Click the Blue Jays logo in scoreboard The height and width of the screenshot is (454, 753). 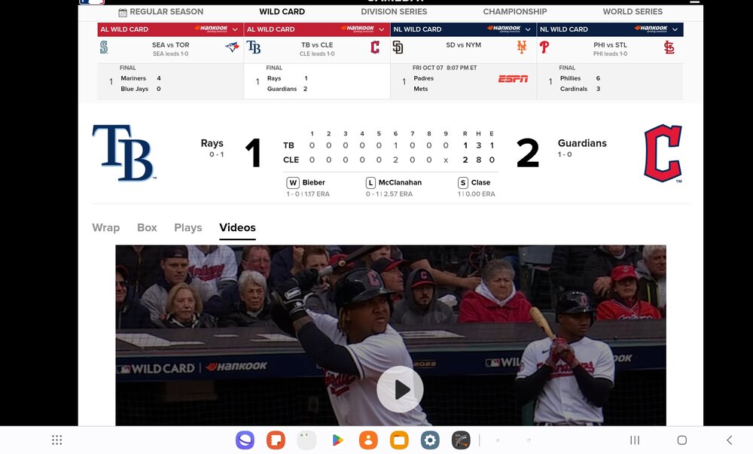point(232,47)
